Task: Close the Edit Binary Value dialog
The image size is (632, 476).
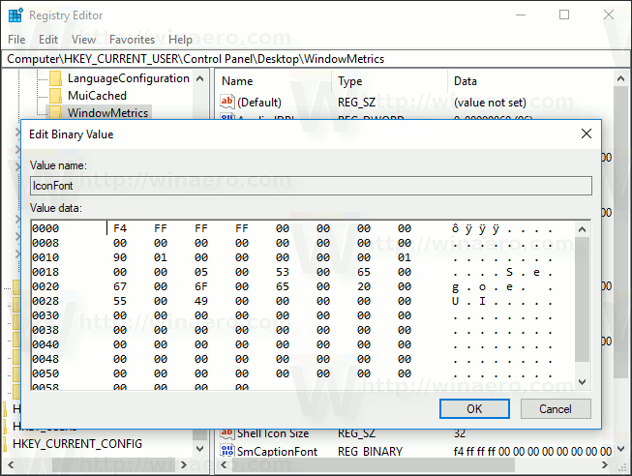Action: pyautogui.click(x=586, y=134)
